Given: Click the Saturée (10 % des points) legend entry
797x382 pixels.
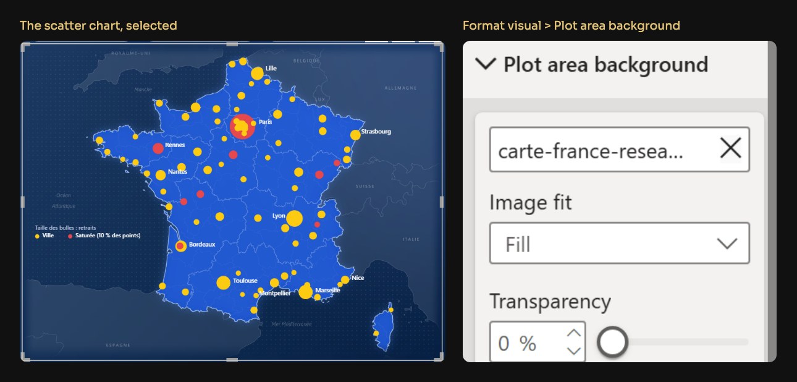Looking at the screenshot, I should 104,236.
